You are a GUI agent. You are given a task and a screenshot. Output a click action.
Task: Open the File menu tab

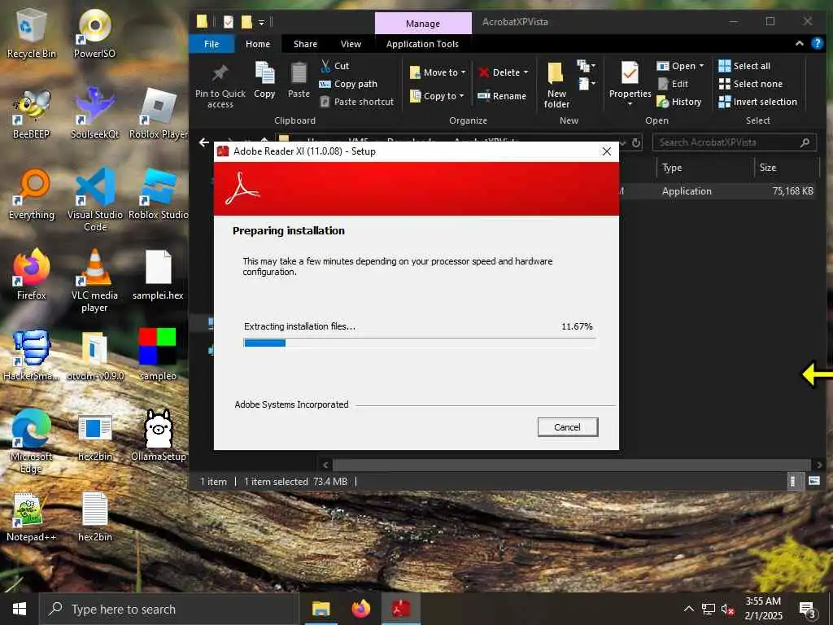click(x=212, y=44)
